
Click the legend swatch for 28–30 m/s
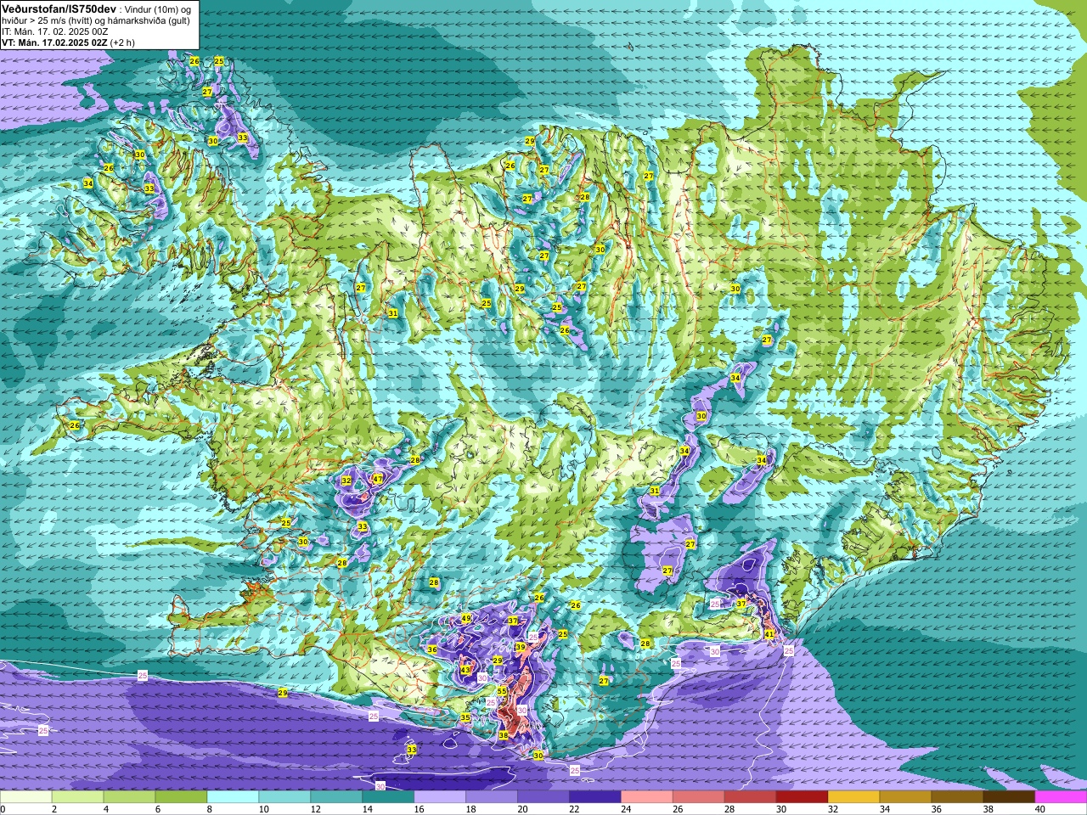[752, 797]
